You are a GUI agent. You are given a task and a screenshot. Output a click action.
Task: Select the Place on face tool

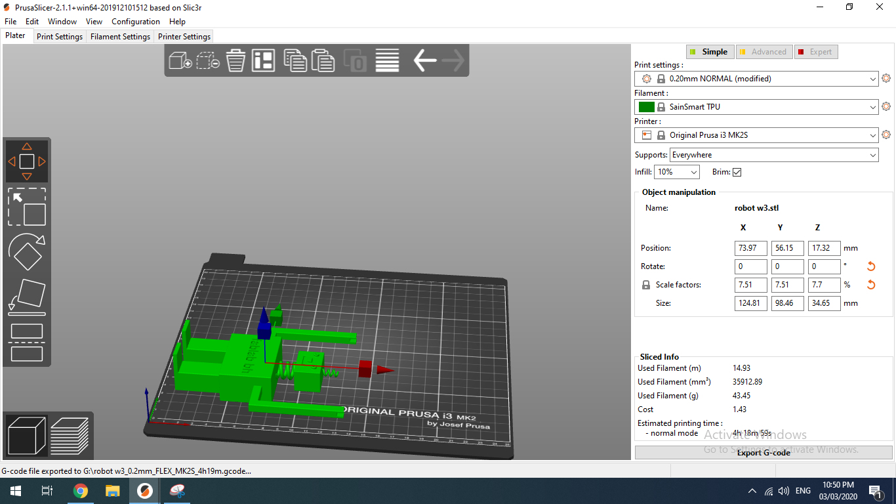point(27,296)
